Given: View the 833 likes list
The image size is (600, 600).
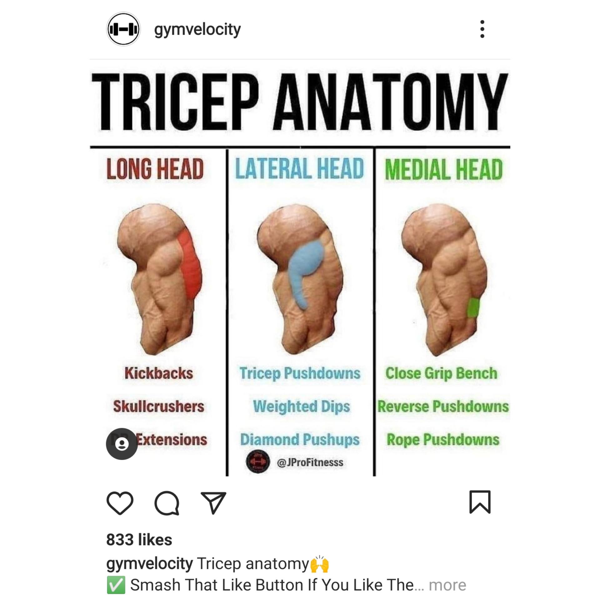Looking at the screenshot, I should [139, 540].
